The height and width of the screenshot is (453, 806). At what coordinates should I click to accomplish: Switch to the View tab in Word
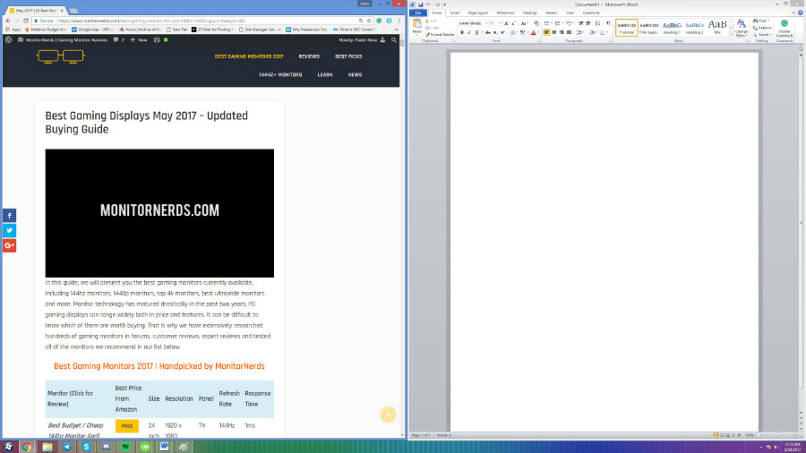[570, 13]
